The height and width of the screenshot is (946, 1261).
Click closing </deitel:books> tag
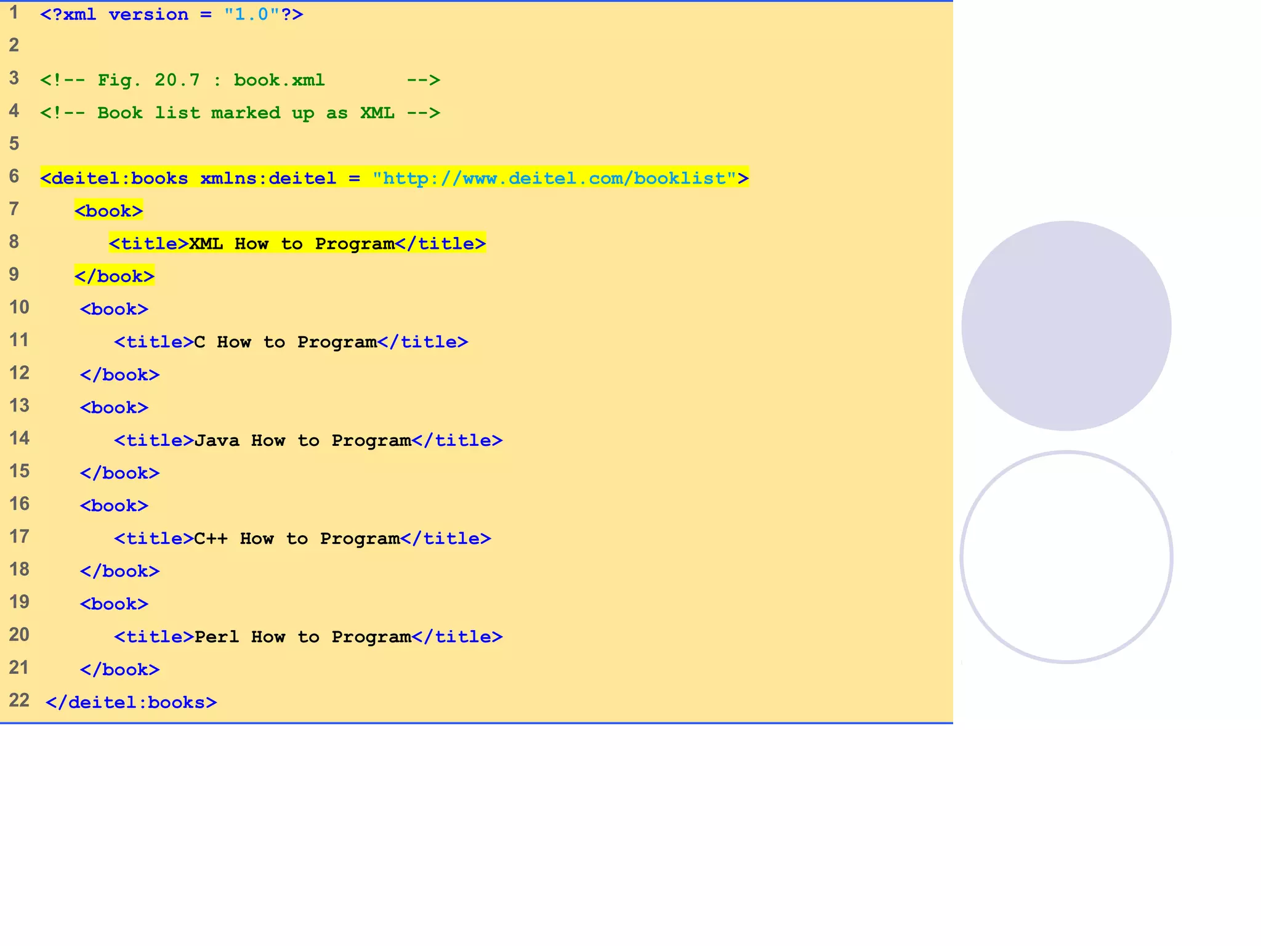(x=131, y=702)
